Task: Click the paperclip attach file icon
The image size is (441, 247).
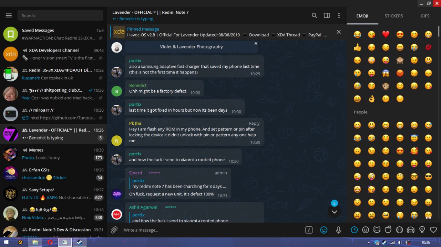Action: coord(114,230)
